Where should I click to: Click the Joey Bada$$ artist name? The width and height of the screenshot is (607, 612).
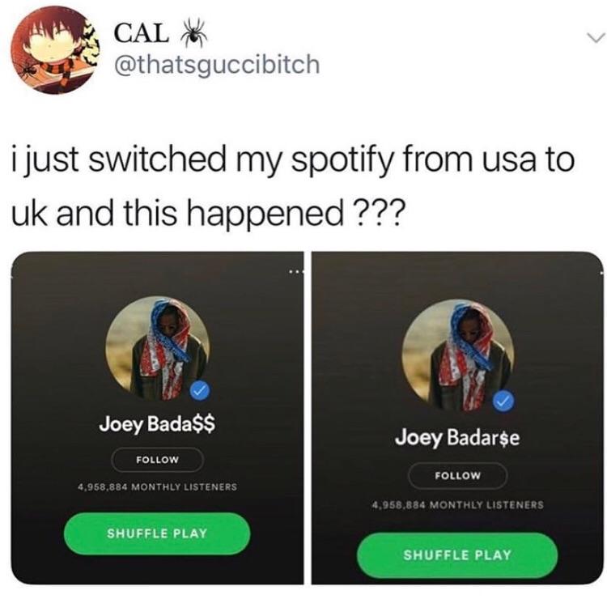tap(157, 424)
